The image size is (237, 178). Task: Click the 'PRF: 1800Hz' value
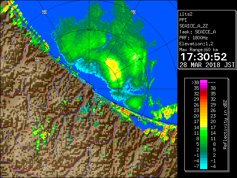[193, 38]
